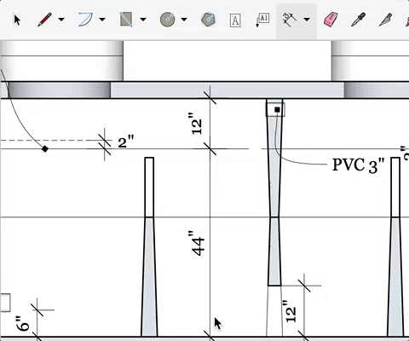Image resolution: width=409 pixels, height=341 pixels.
Task: Select the Polygon tool
Action: pyautogui.click(x=208, y=20)
